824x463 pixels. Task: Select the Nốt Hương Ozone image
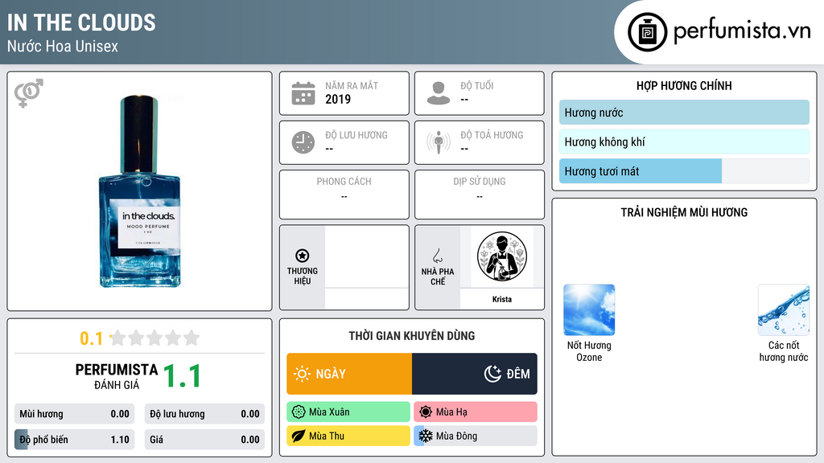click(589, 309)
